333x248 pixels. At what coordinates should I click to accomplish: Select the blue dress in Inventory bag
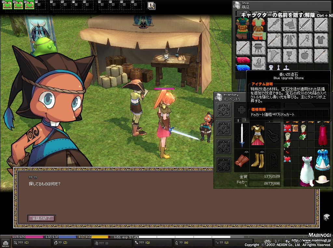[x=322, y=160]
